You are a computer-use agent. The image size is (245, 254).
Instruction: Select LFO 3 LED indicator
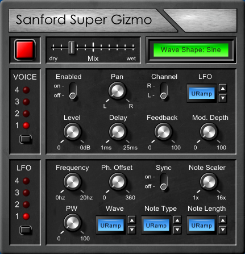[x=26, y=193]
